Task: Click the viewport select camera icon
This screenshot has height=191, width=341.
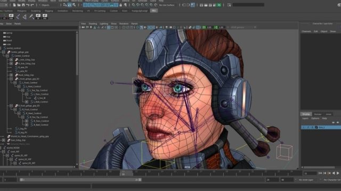Action: pyautogui.click(x=83, y=27)
